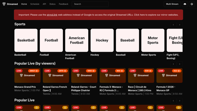Show previous items in Popular Live row
Image resolution: width=197 pixels, height=111 pixels.
(x=173, y=101)
